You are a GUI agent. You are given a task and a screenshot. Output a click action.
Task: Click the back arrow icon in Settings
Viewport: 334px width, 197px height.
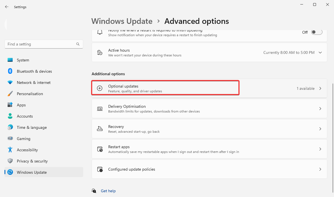tap(6, 7)
